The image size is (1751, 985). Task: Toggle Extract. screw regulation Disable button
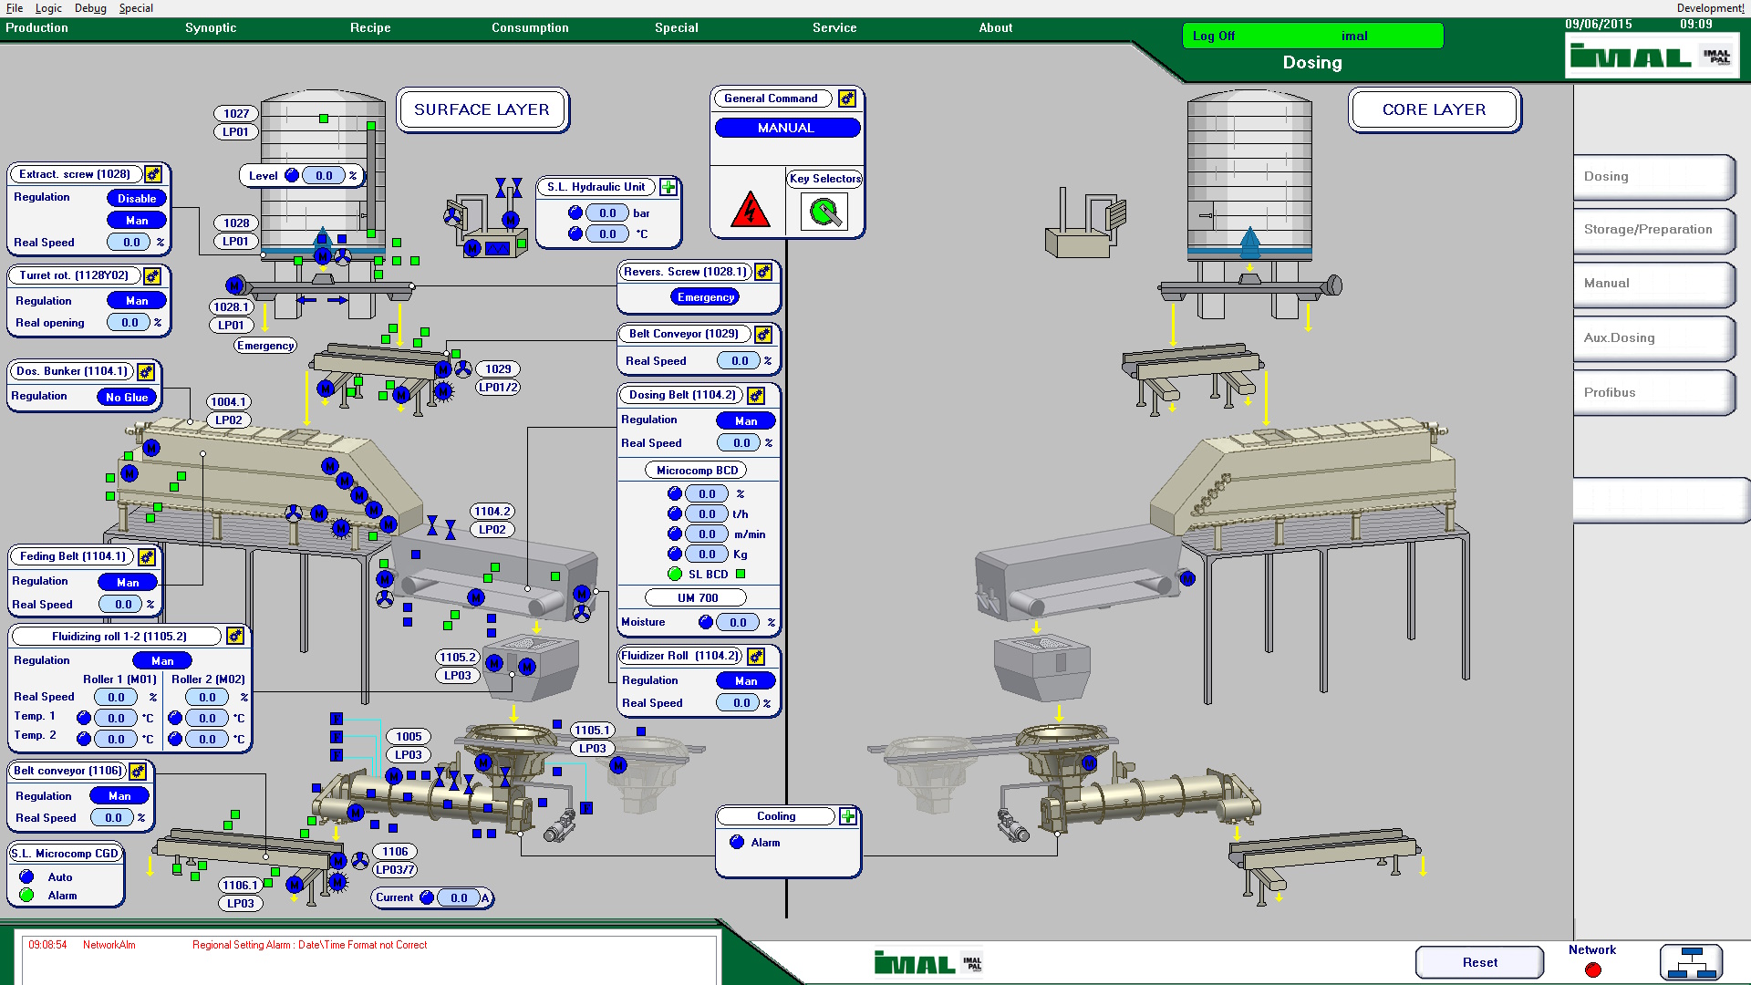tap(137, 198)
